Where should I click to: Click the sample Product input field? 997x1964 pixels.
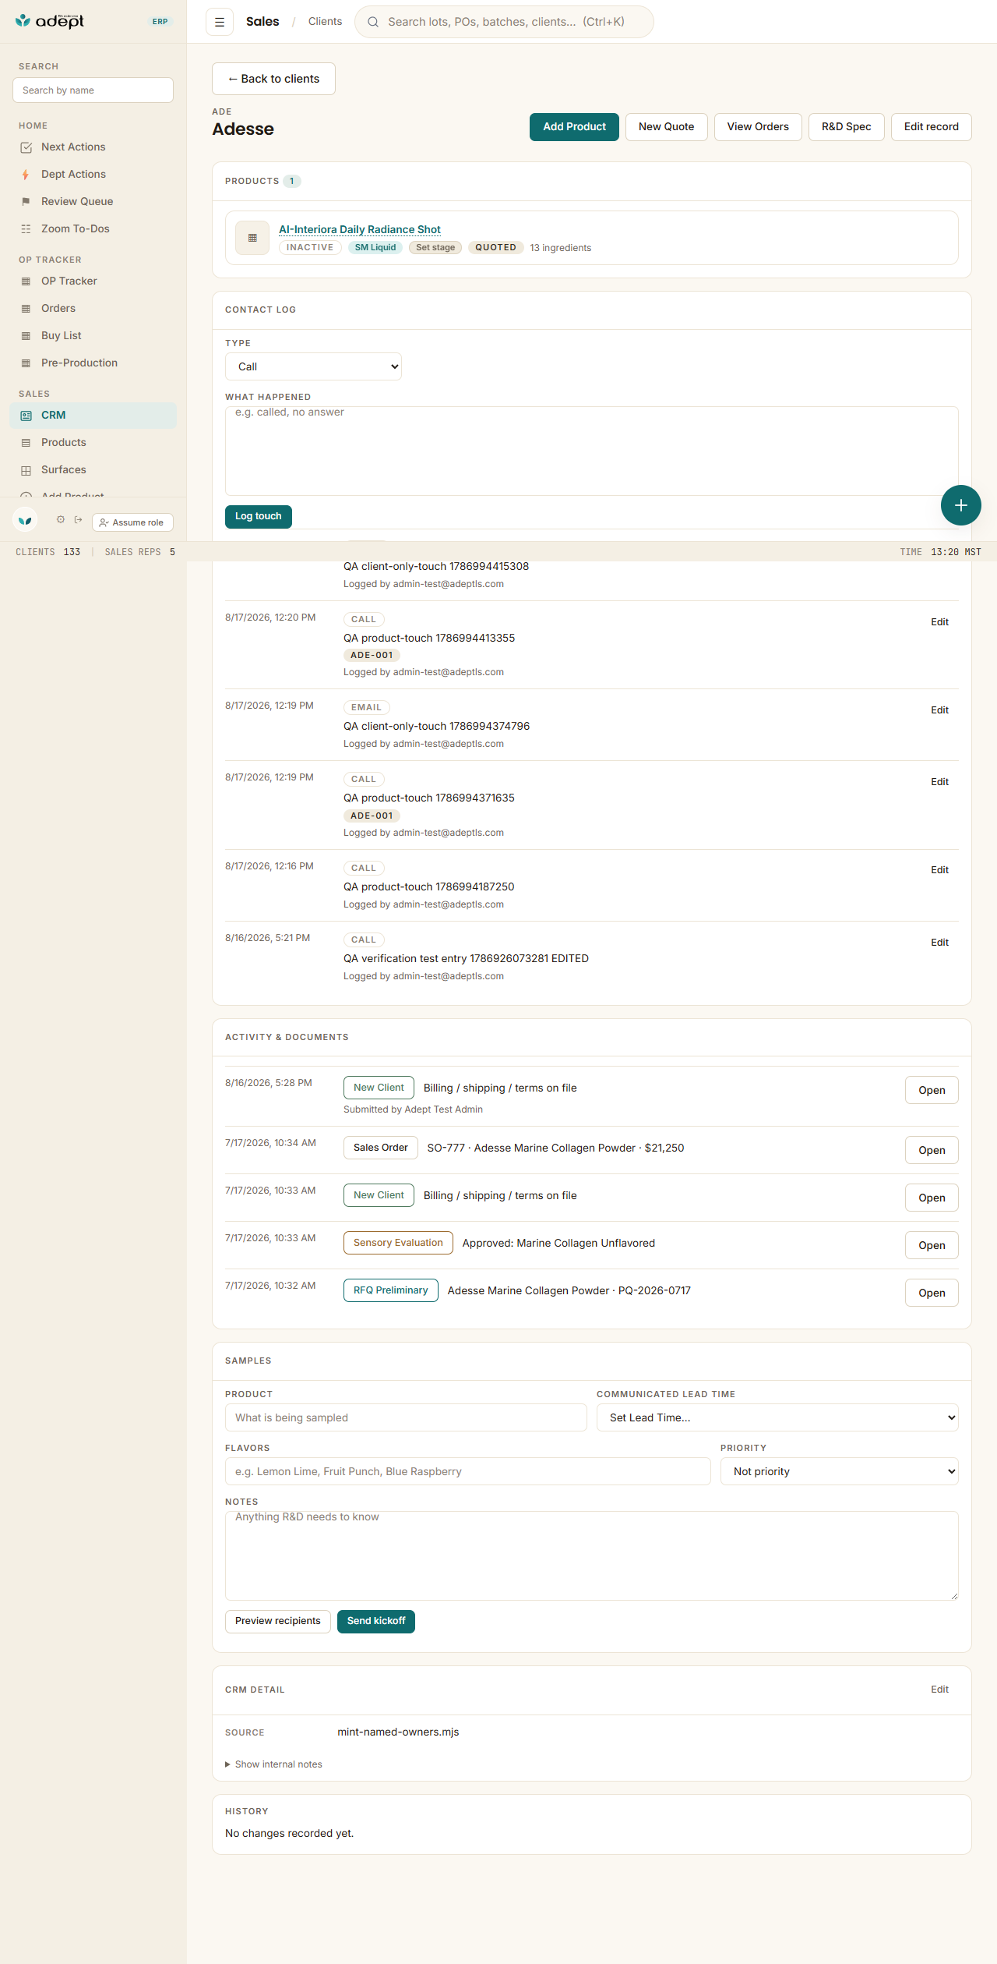pyautogui.click(x=406, y=1417)
